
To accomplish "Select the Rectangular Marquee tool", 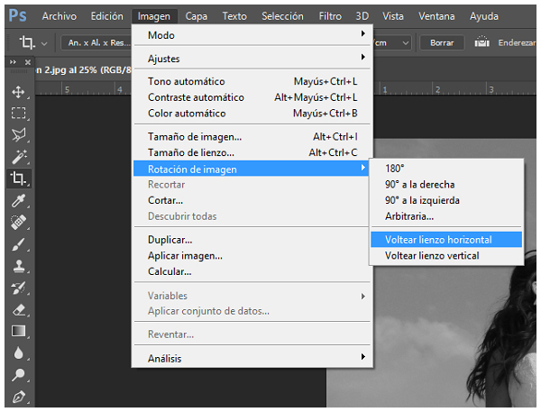I will pos(17,114).
